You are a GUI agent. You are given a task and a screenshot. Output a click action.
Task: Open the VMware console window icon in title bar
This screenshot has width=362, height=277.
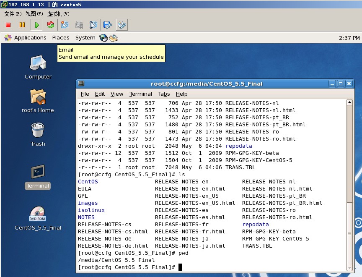(x=4, y=4)
